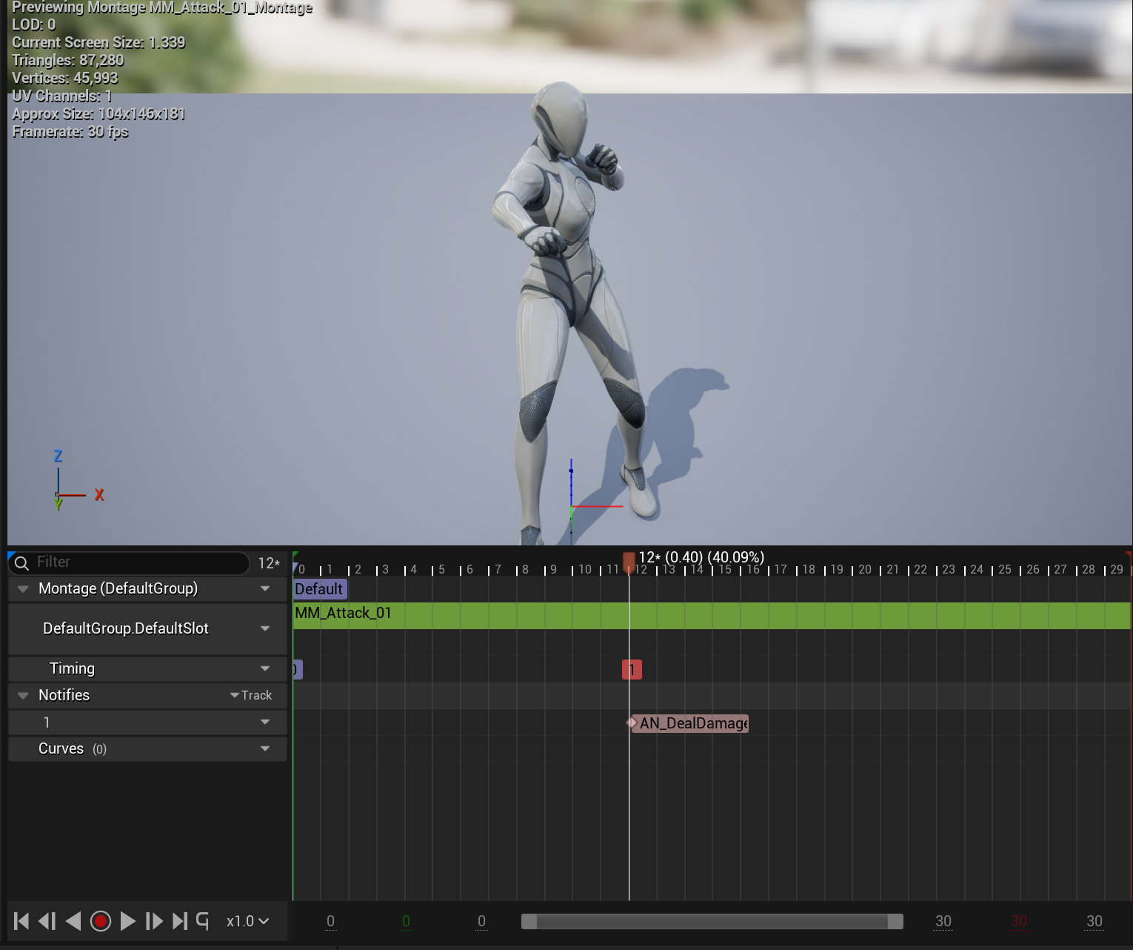The height and width of the screenshot is (950, 1133).
Task: Click the right handle of the view range bar
Action: point(895,921)
